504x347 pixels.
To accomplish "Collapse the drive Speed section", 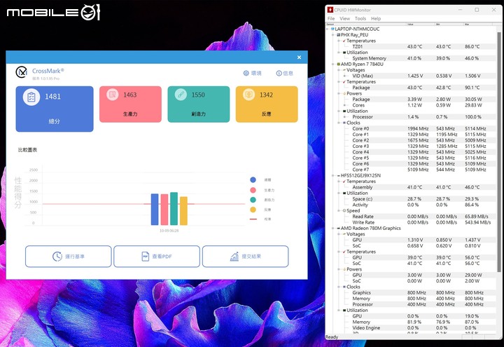I will point(339,210).
